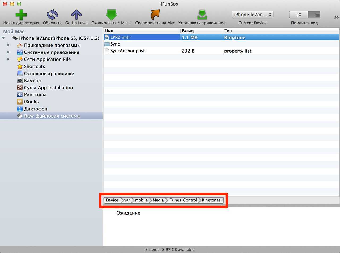
Task: Go to the Ringtones breadcrumb segment
Action: click(x=211, y=200)
